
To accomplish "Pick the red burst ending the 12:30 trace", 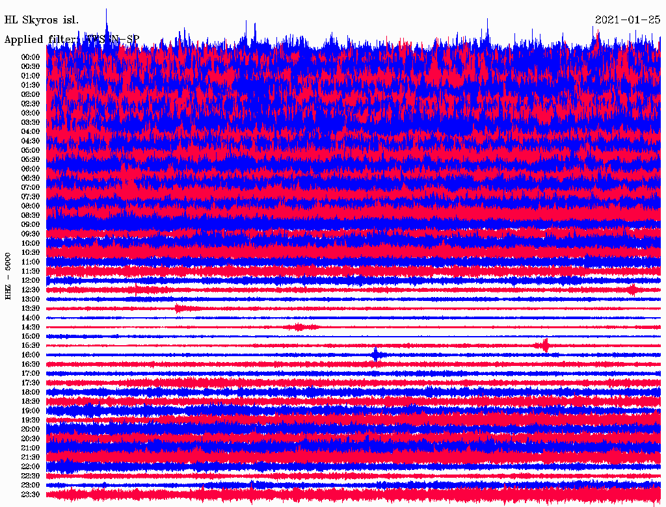I will [632, 289].
